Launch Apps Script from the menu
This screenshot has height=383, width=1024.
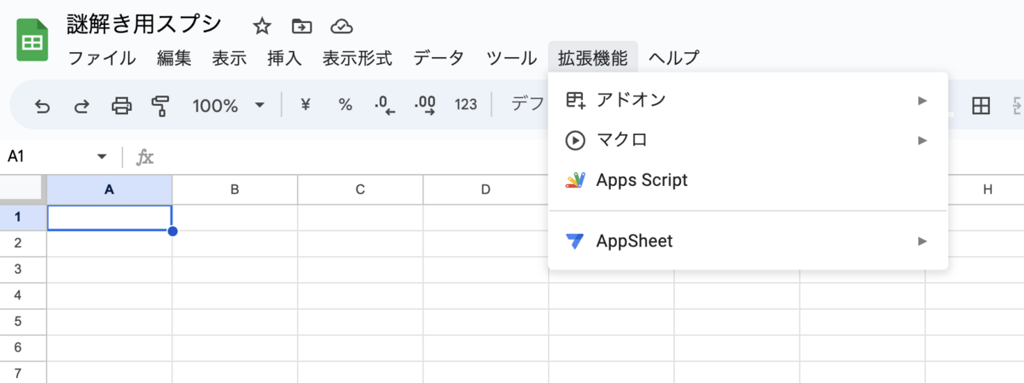point(748,180)
